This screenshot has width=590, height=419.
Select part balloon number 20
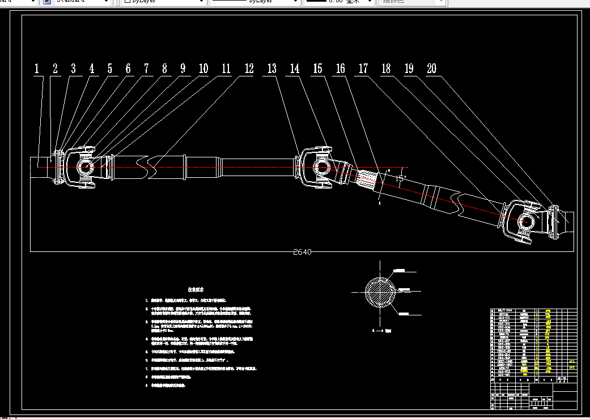(431, 69)
